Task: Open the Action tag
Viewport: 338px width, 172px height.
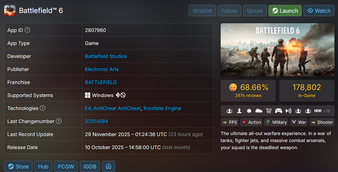Action: point(251,122)
